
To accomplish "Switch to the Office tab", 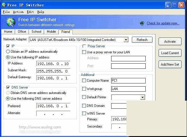I will (22, 32).
